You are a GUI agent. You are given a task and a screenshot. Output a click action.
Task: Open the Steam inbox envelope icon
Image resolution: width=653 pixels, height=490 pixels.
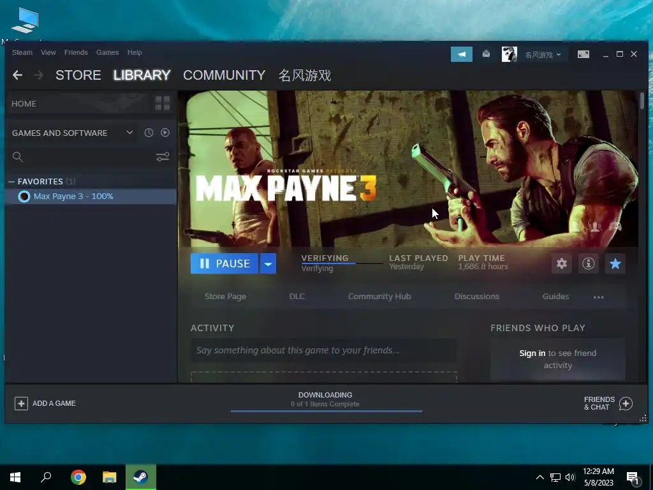coord(486,54)
